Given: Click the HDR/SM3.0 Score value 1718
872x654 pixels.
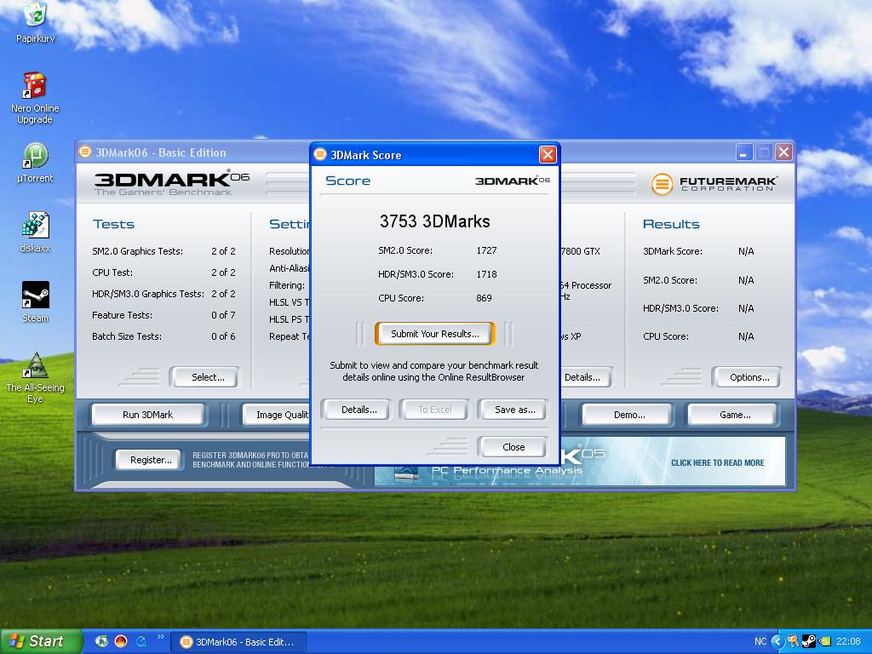Looking at the screenshot, I should click(x=486, y=274).
